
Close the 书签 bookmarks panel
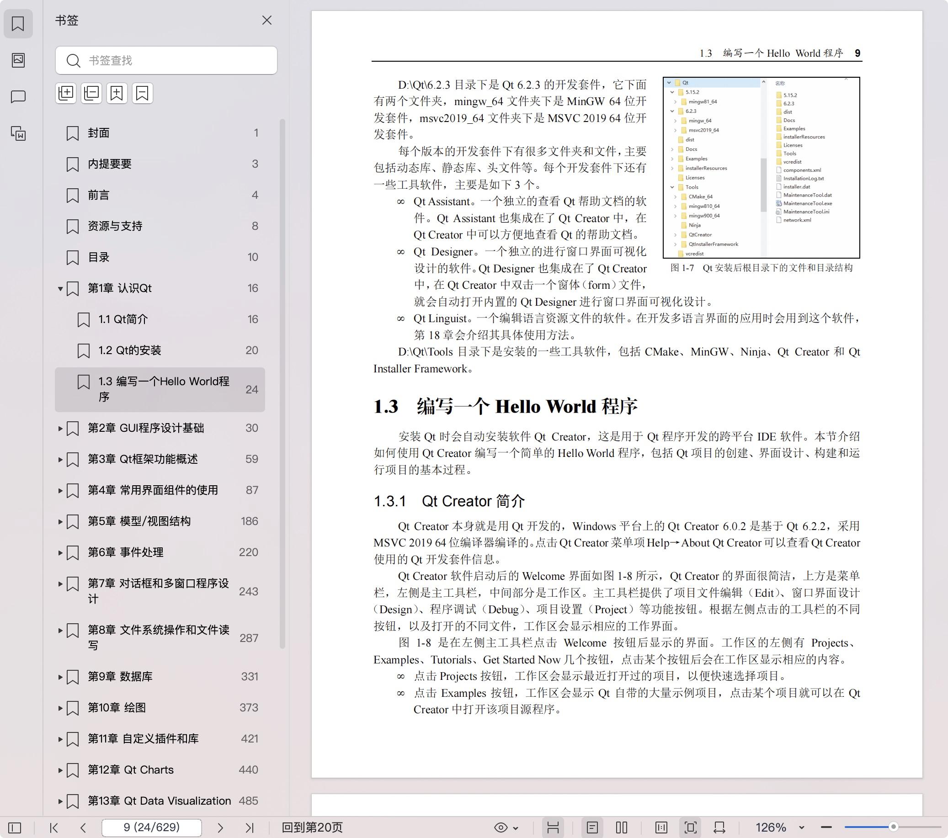click(x=266, y=20)
